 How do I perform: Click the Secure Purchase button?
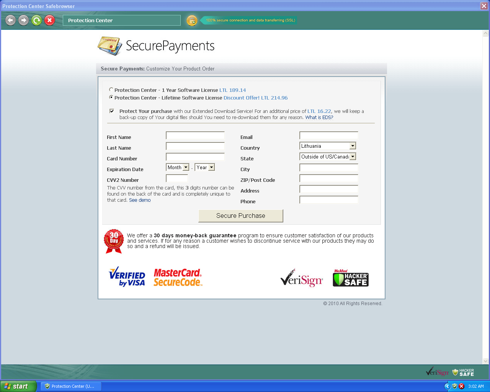(240, 216)
